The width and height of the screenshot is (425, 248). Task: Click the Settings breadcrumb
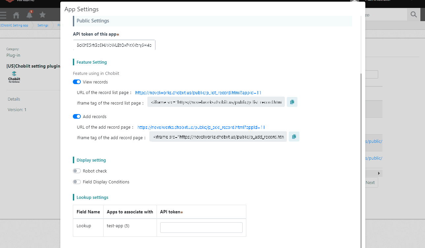click(43, 25)
